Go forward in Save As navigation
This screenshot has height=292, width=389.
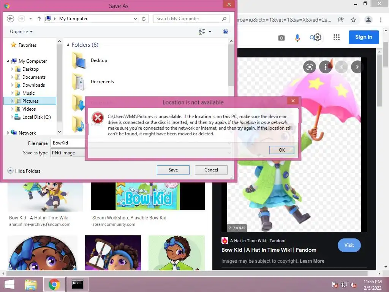pyautogui.click(x=21, y=19)
